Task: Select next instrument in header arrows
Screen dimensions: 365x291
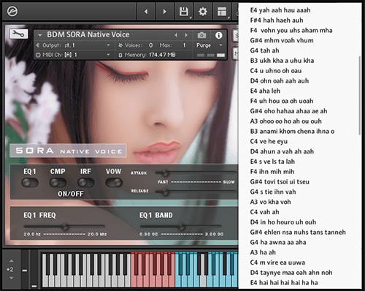Action: [186, 35]
